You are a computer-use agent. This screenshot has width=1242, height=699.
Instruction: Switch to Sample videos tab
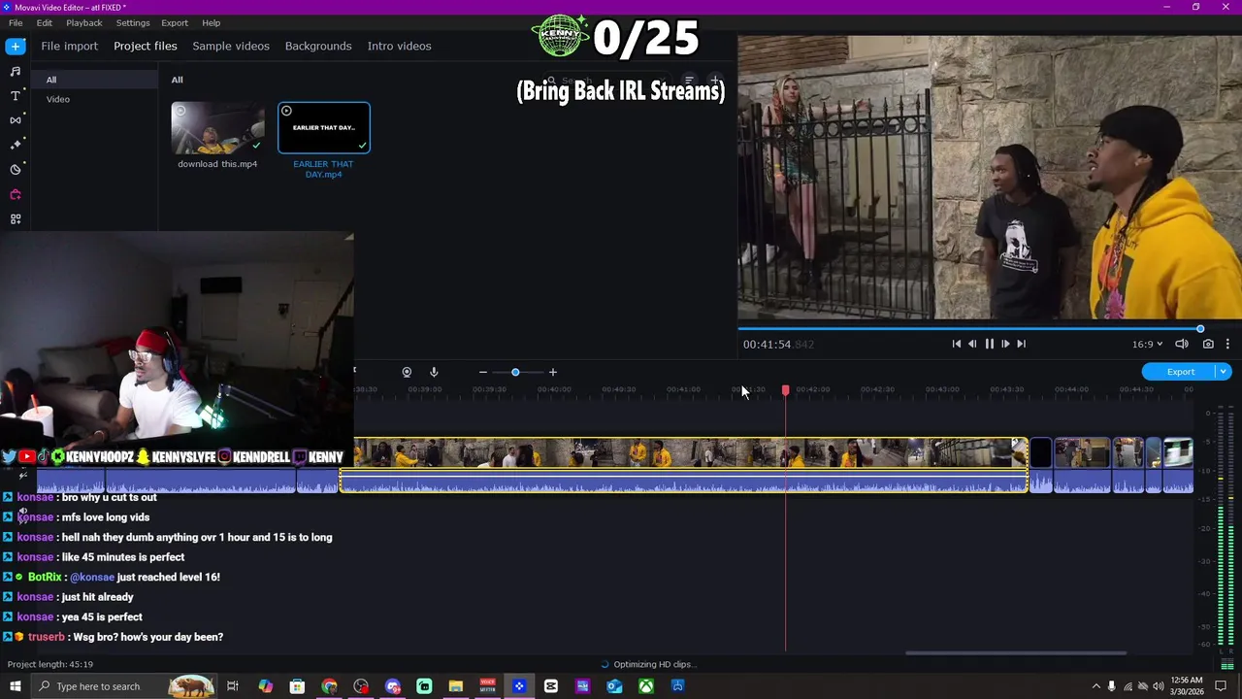[x=231, y=46]
